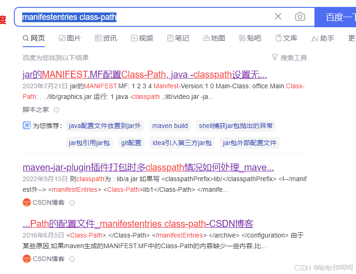Select suggestion java配置文件放置到jar外
This screenshot has width=356, height=274.
click(105, 126)
